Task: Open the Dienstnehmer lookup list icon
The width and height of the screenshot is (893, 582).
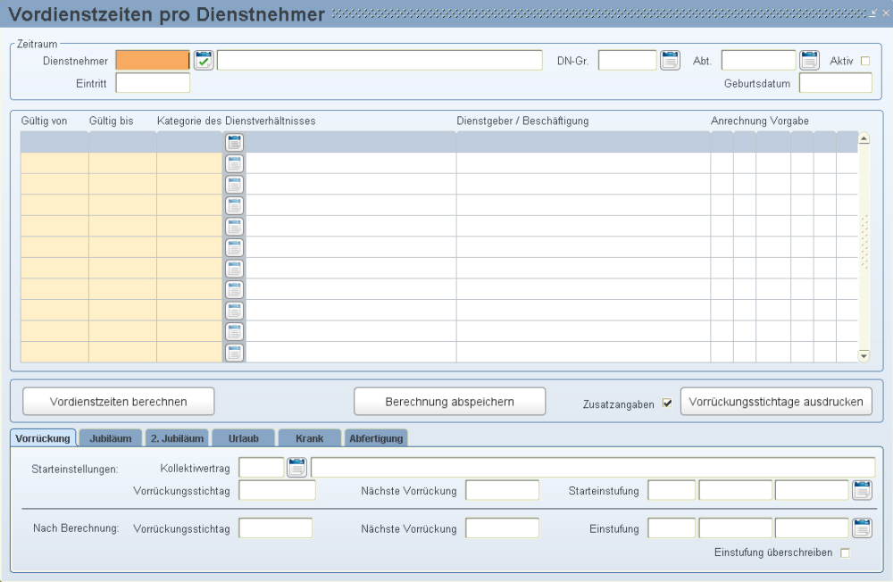Action: click(204, 60)
